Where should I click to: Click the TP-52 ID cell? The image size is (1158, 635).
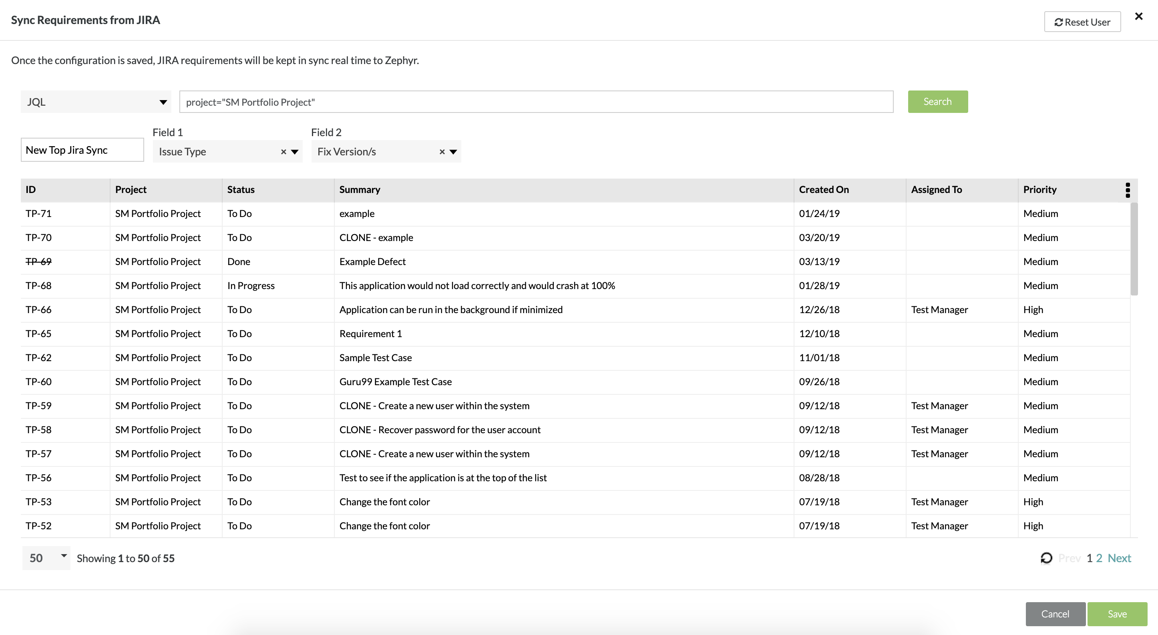(65, 526)
